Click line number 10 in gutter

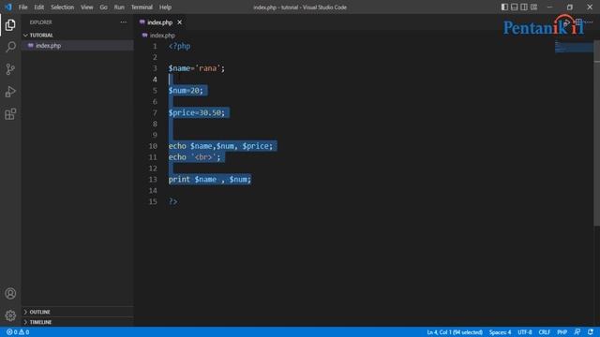click(x=153, y=146)
